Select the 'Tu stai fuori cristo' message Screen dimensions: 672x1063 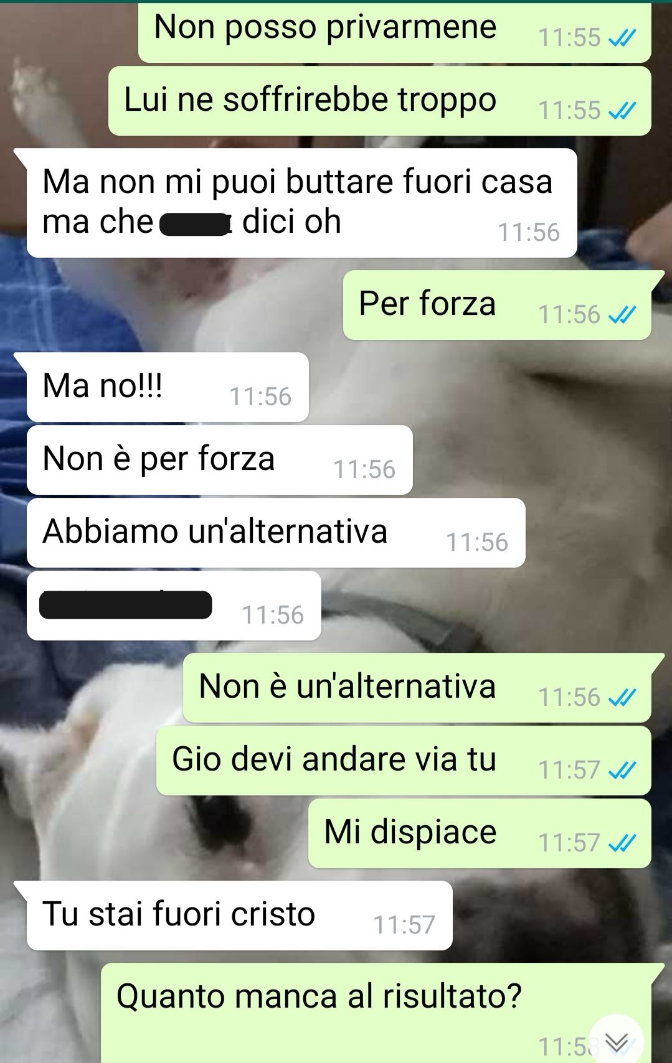(240, 915)
